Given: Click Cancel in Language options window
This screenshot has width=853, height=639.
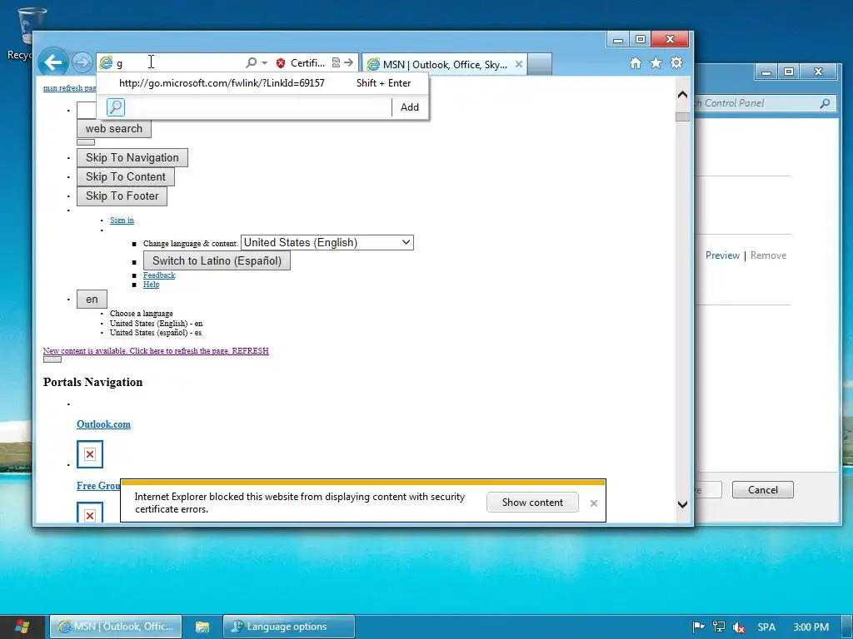Looking at the screenshot, I should tap(763, 489).
